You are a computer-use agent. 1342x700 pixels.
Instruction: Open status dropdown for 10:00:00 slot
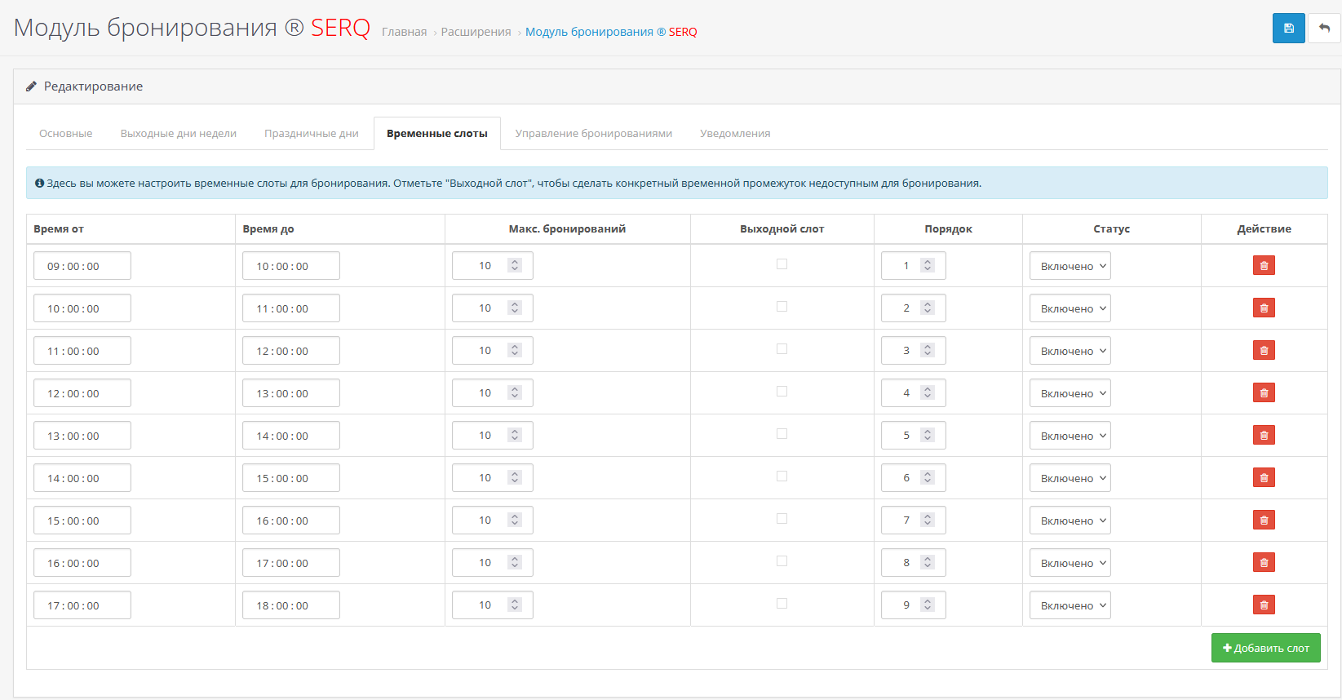1070,308
